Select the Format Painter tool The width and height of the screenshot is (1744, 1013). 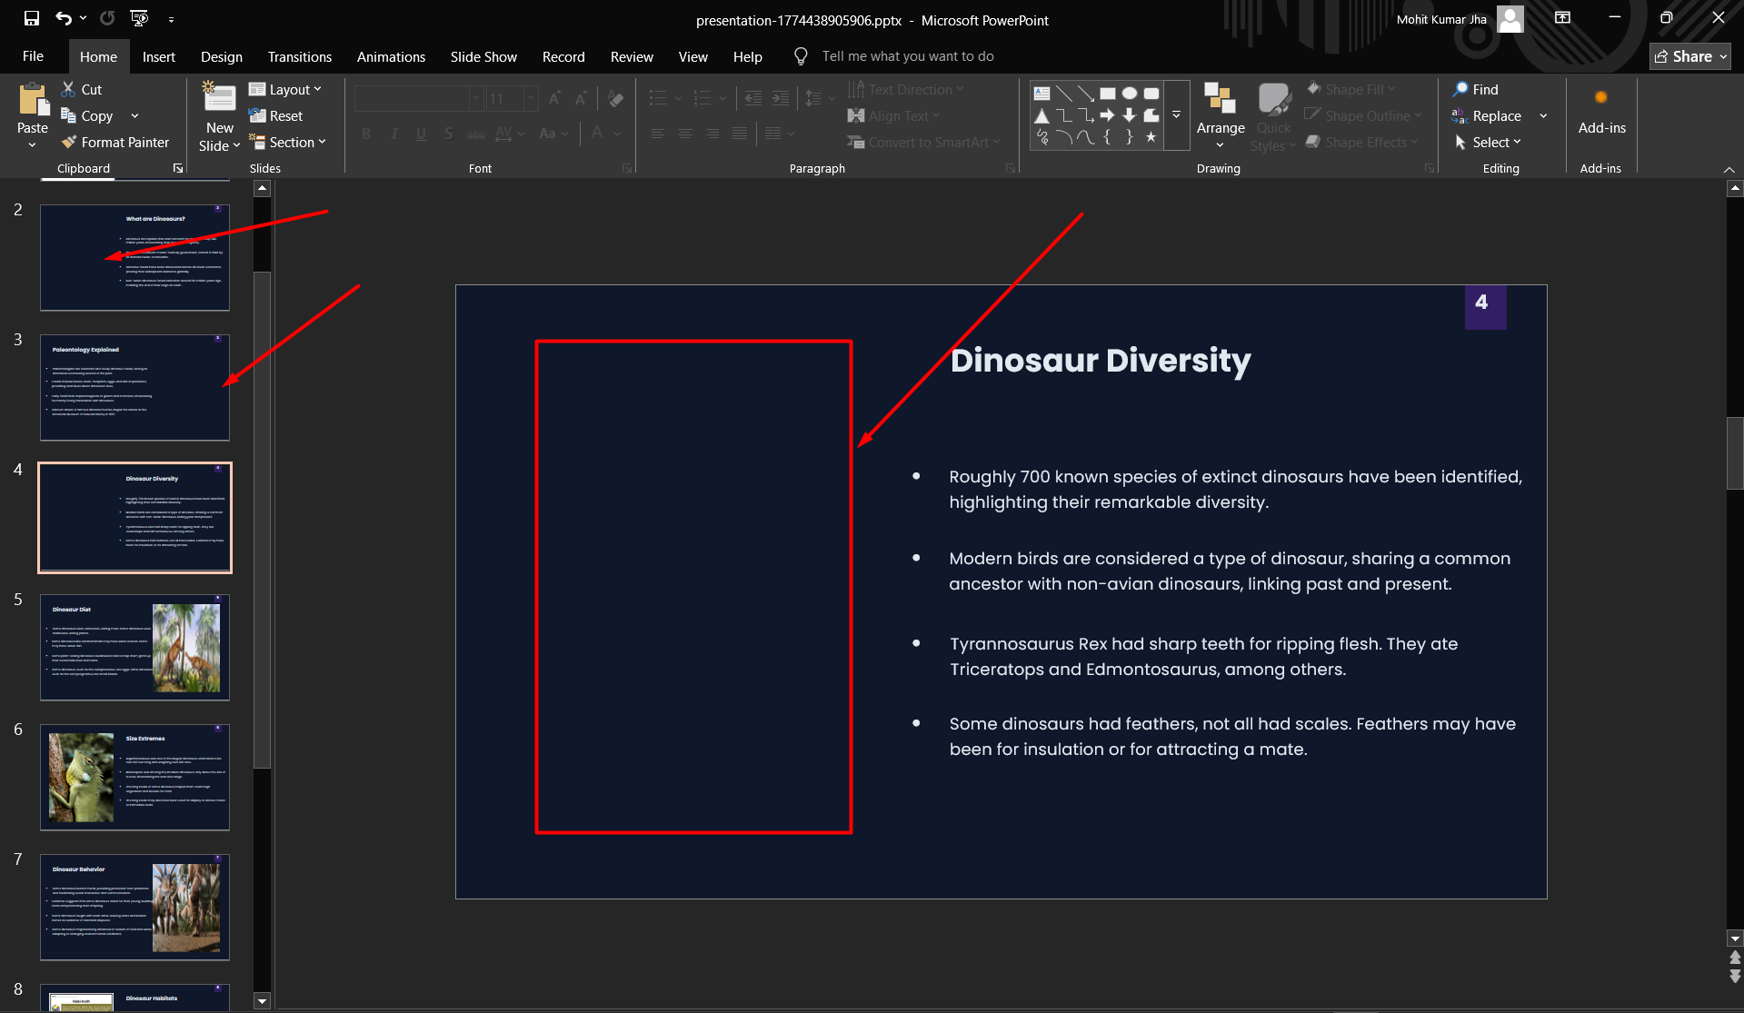click(115, 143)
